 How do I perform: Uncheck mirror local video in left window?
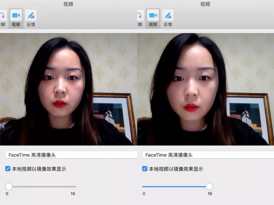[x=8, y=169]
